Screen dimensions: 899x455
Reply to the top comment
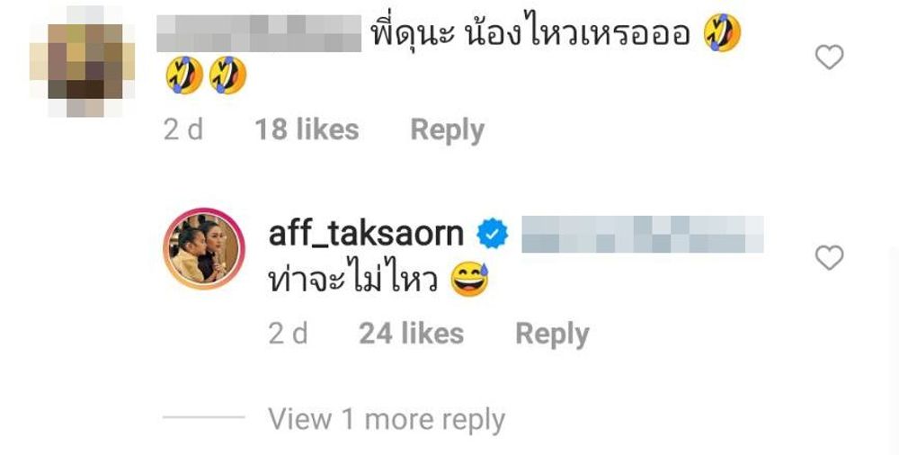point(447,131)
